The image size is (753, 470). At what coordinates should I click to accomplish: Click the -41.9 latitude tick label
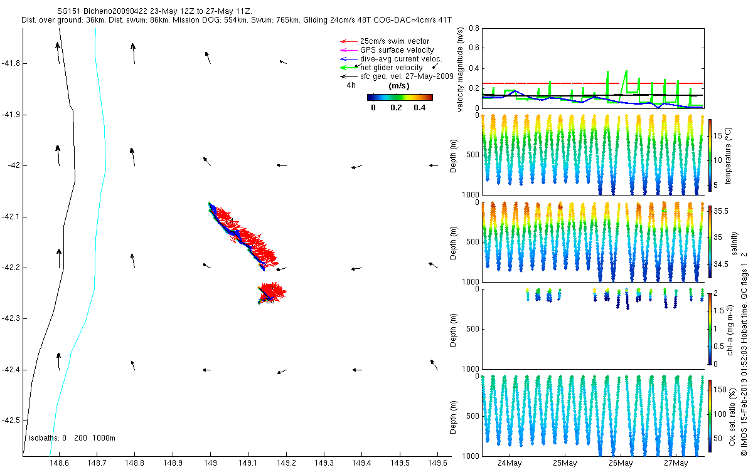(x=11, y=115)
